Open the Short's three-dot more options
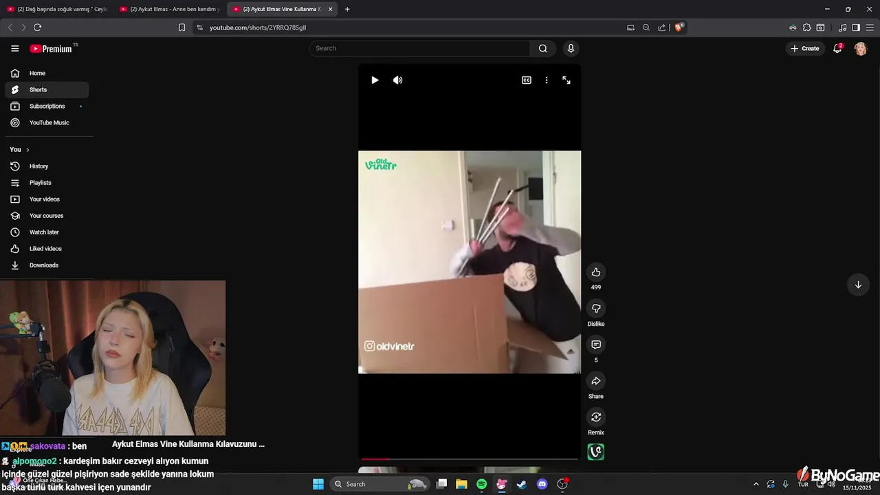 point(547,80)
